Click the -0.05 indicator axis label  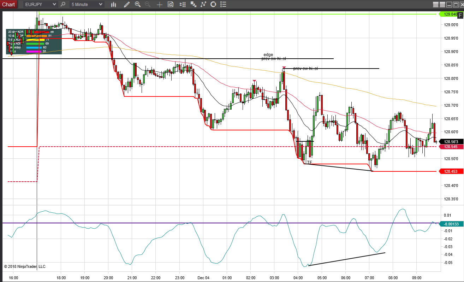coord(447,263)
